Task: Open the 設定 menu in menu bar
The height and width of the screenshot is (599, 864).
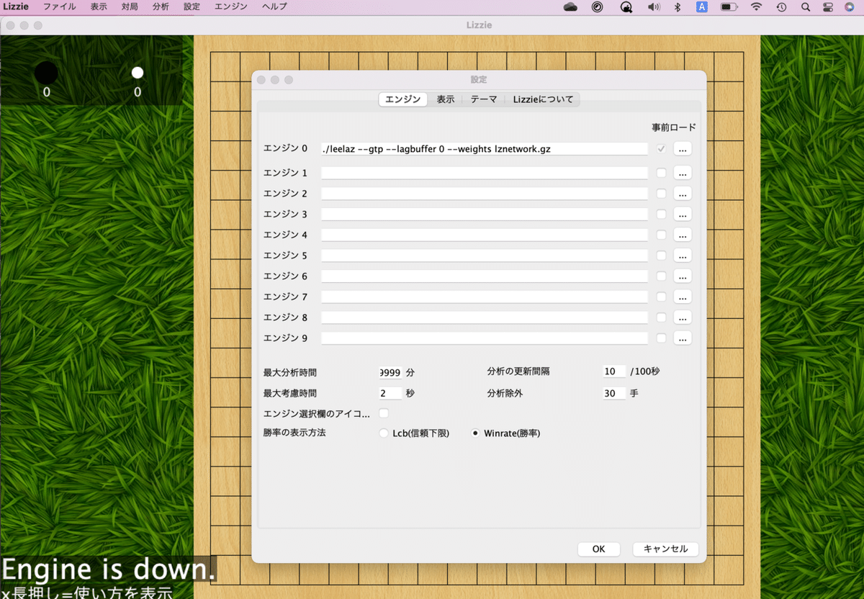Action: pyautogui.click(x=192, y=6)
